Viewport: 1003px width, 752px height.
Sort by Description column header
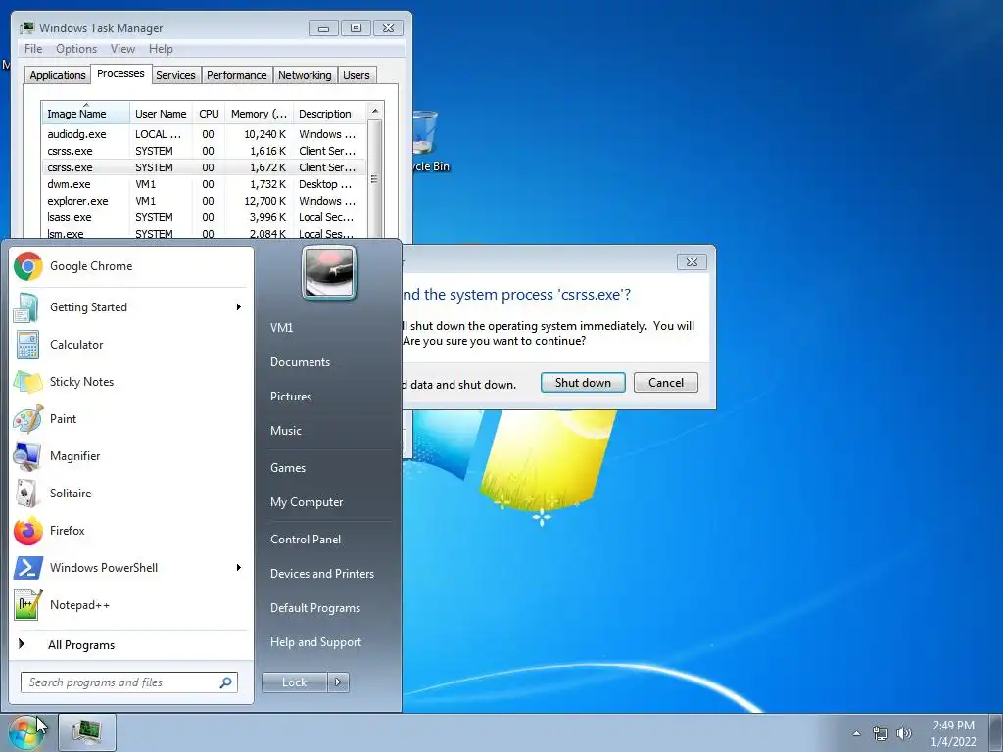tap(329, 114)
